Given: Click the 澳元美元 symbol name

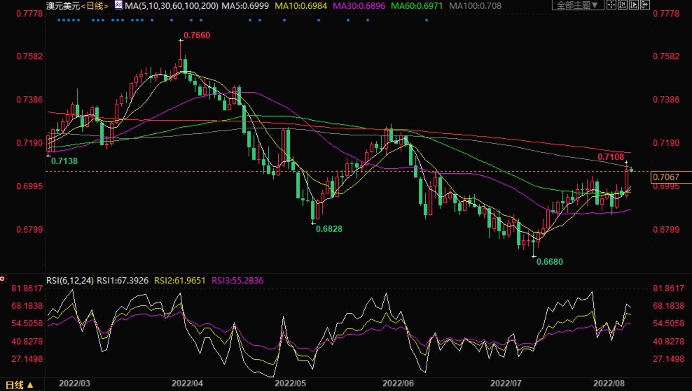Looking at the screenshot, I should tap(63, 6).
